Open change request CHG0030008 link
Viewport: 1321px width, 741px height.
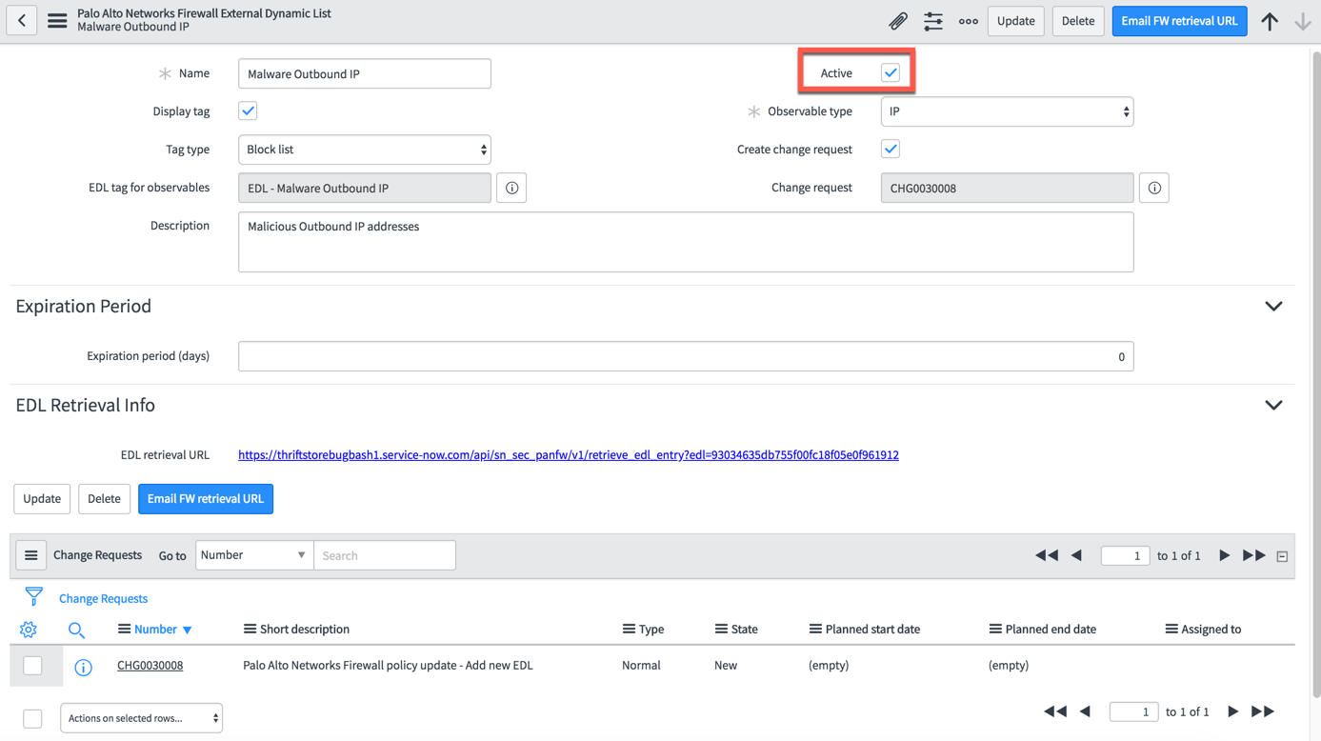click(150, 665)
